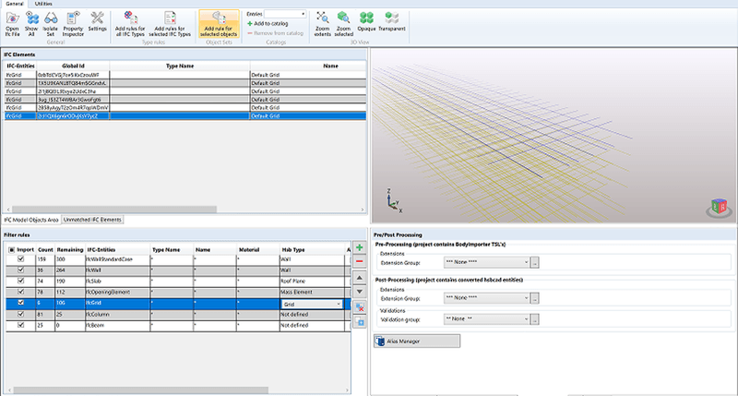
Task: Switch to the General ribbon tab
Action: (14, 4)
